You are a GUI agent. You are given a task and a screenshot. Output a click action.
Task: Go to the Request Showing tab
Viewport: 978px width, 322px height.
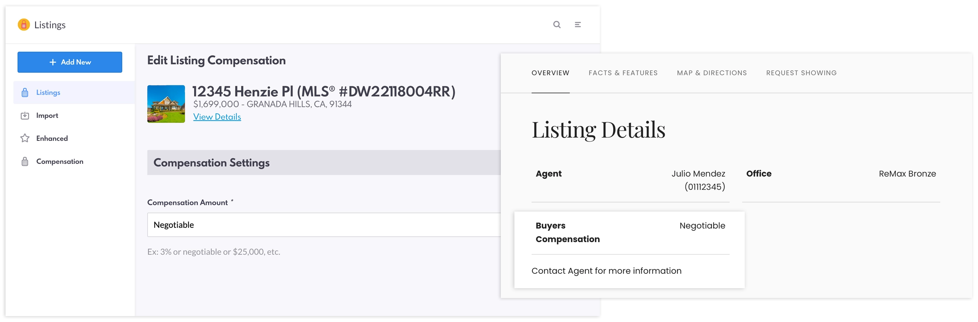801,73
